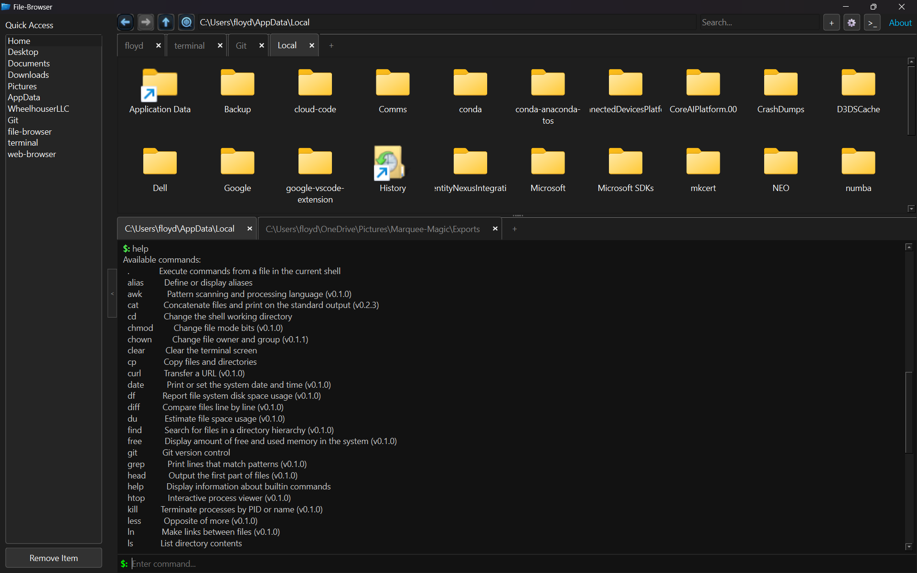This screenshot has height=573, width=917.
Task: Open the Backup folder
Action: (237, 91)
